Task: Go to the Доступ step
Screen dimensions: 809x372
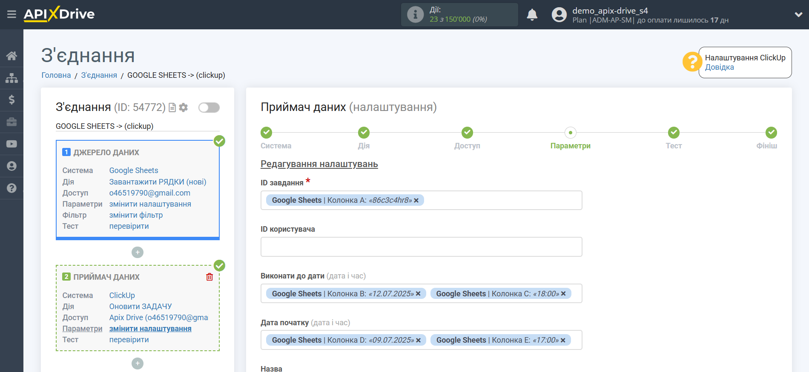Action: (x=467, y=133)
